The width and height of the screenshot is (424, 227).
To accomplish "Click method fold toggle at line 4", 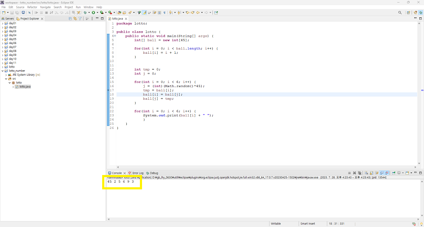I will [115, 36].
